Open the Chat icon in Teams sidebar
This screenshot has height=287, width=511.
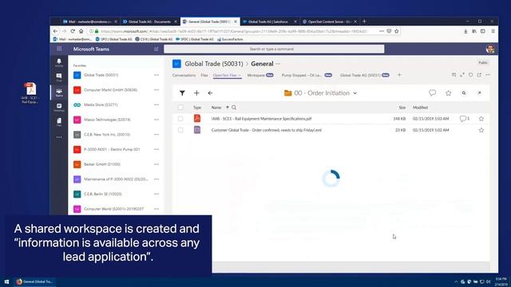[59, 77]
